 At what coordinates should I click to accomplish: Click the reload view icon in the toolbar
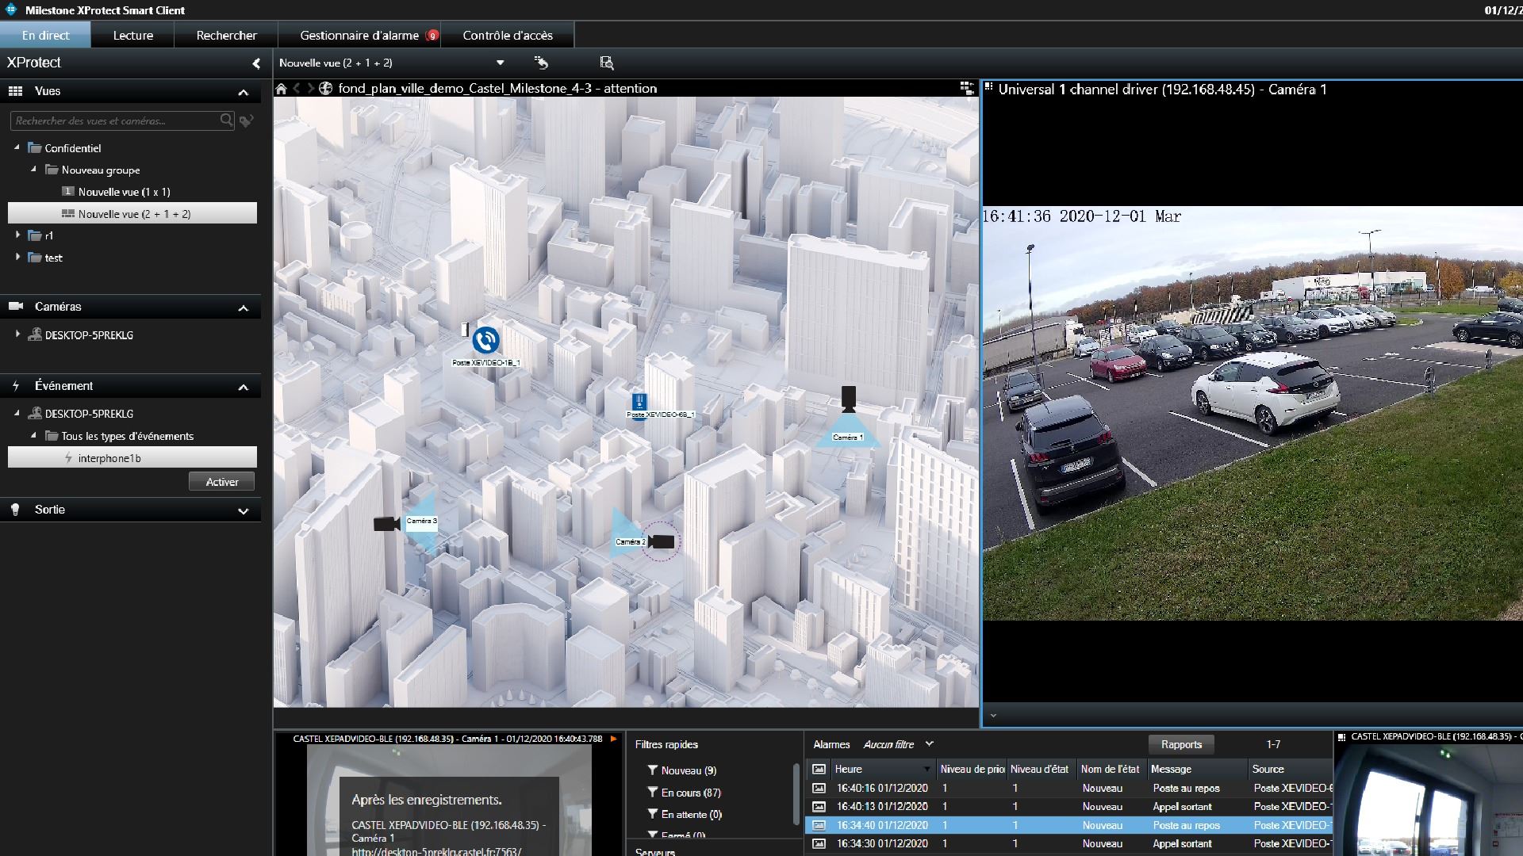[541, 63]
